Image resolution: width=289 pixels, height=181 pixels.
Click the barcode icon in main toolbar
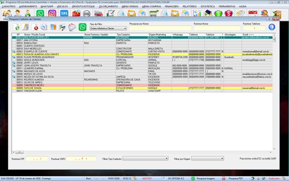click(87, 13)
